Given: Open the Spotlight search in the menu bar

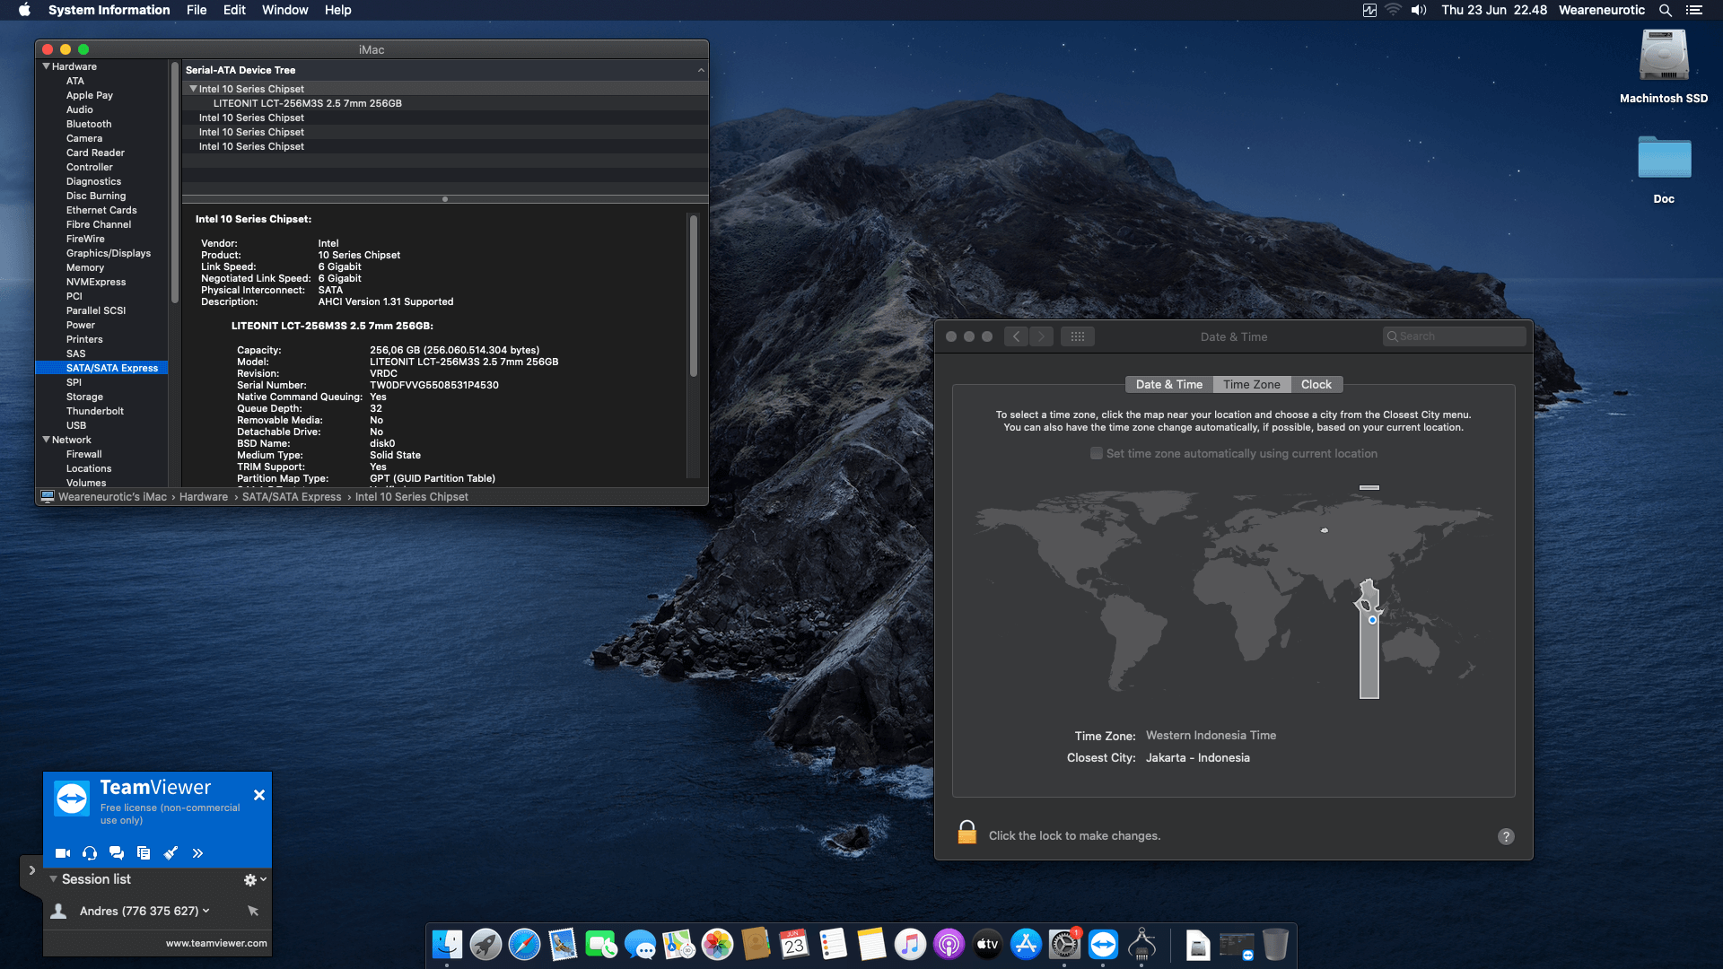Looking at the screenshot, I should [1666, 10].
